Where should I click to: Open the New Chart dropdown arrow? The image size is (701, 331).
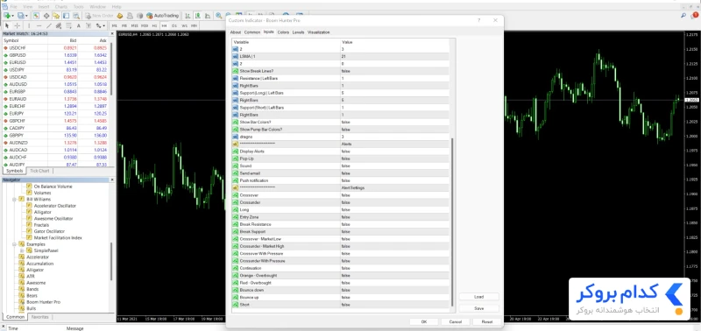click(x=12, y=16)
